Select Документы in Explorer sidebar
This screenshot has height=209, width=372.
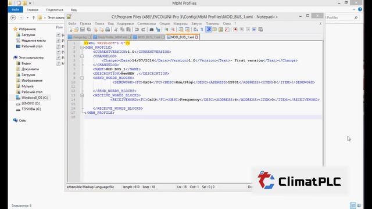(30, 69)
